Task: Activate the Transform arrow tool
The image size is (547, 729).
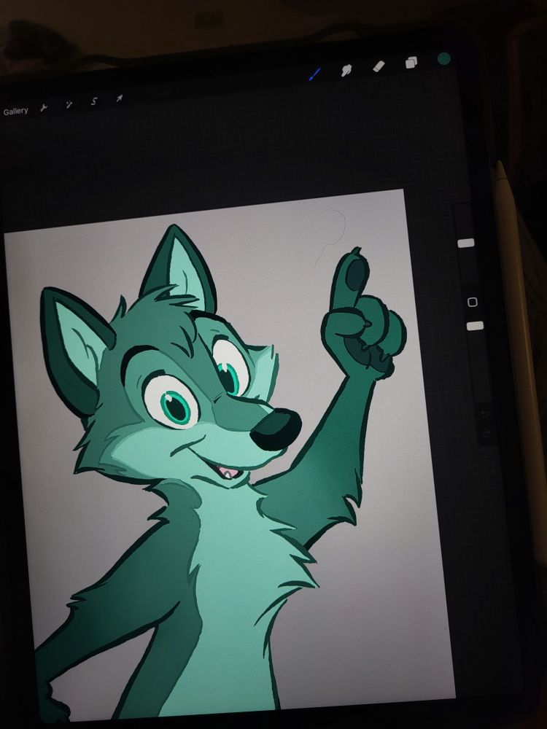Action: (120, 98)
